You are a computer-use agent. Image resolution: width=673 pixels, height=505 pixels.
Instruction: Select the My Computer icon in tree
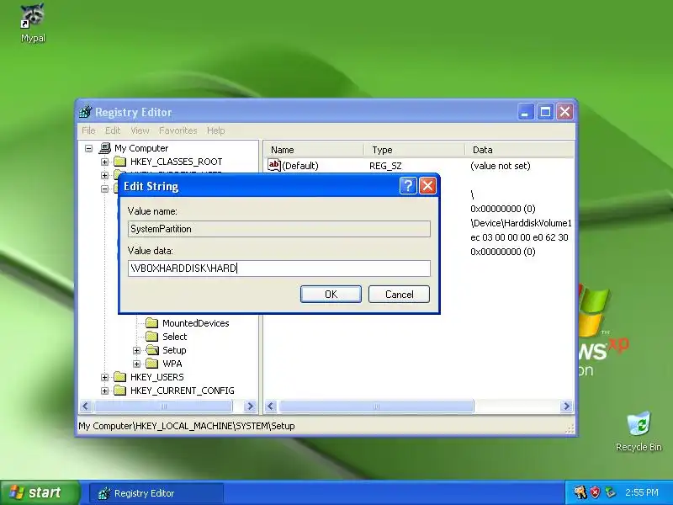pos(104,148)
